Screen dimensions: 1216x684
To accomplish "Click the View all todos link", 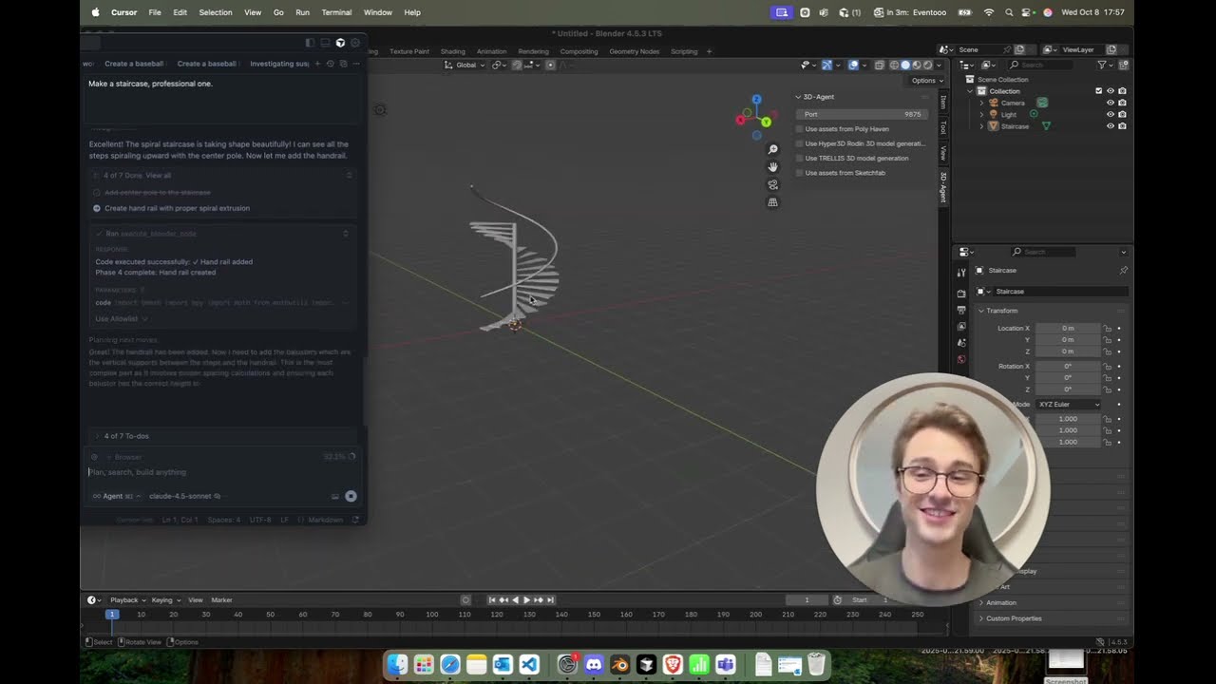I will (x=159, y=175).
